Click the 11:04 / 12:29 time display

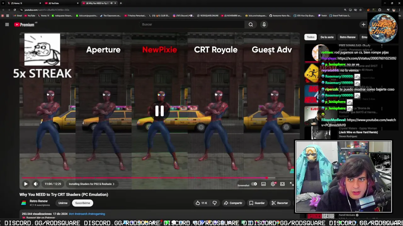point(53,184)
